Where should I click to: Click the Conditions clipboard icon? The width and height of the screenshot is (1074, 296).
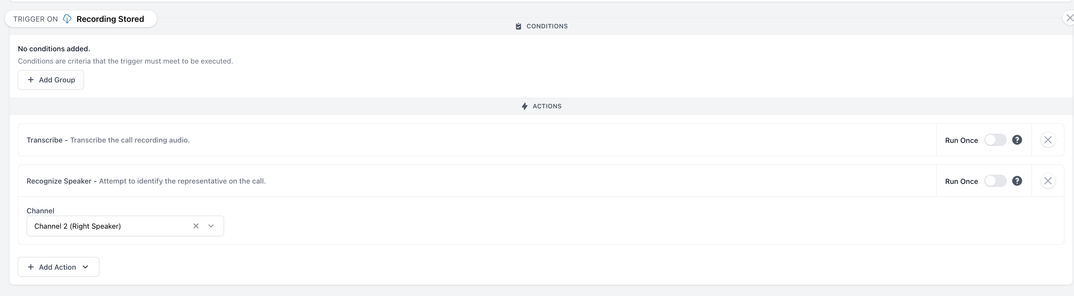tap(518, 26)
